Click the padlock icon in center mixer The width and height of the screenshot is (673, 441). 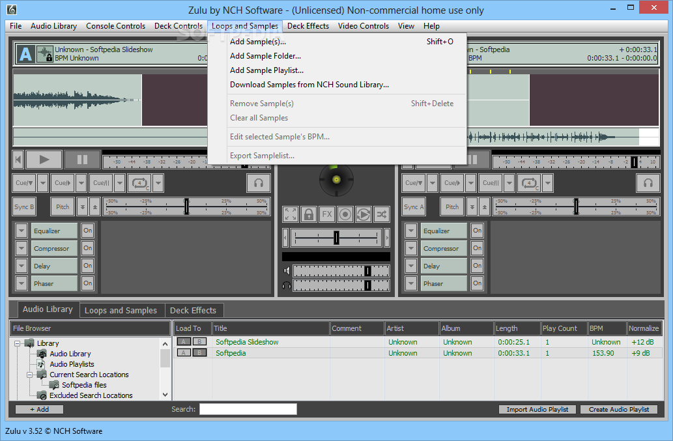309,214
